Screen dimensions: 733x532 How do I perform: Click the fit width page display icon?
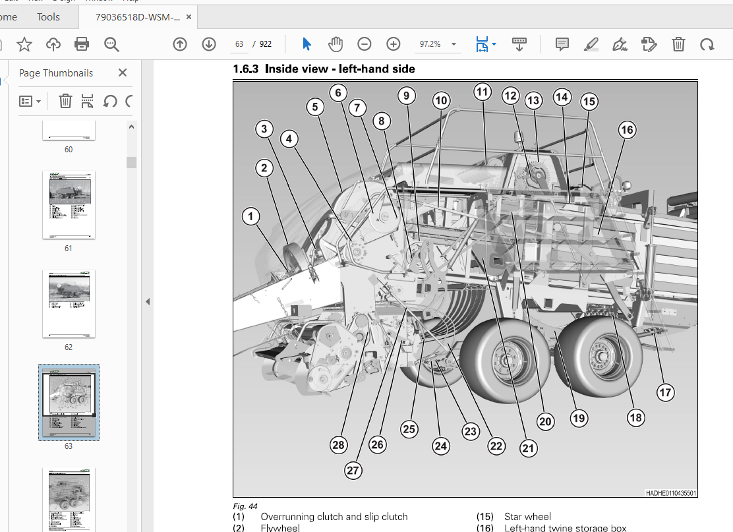481,44
